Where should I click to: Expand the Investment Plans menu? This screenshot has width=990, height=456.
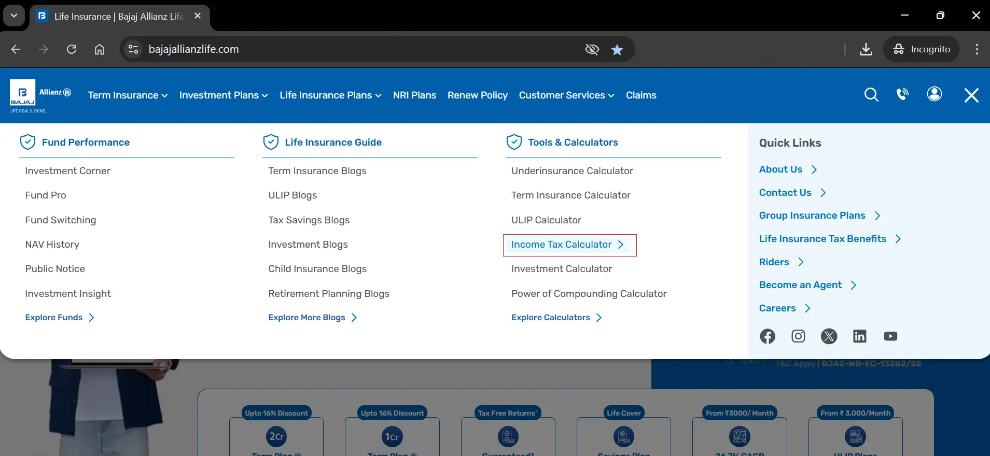pos(224,95)
